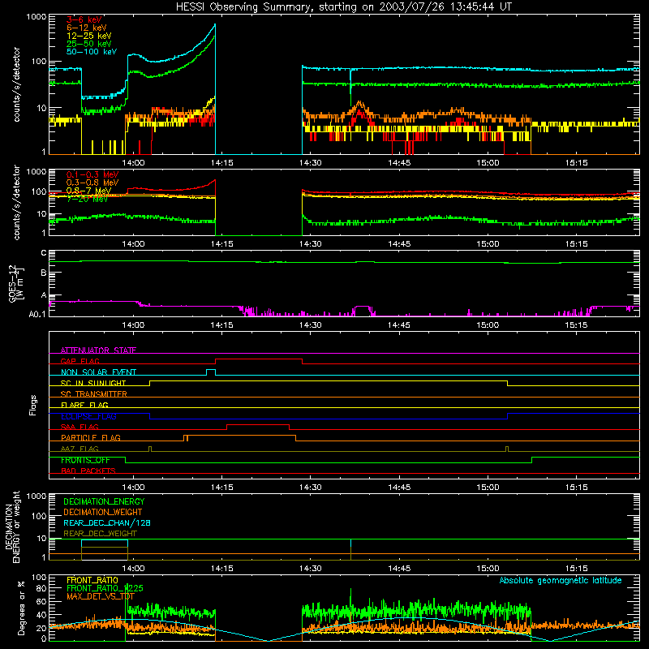Screen dimensions: 649x649
Task: Select the BAD_PACKETS flag label
Action: (88, 471)
